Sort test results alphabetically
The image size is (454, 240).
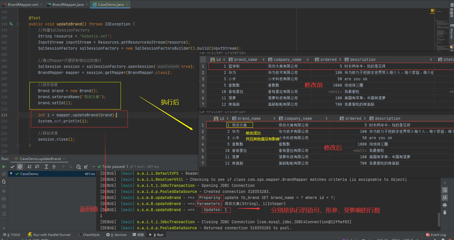coord(29,167)
